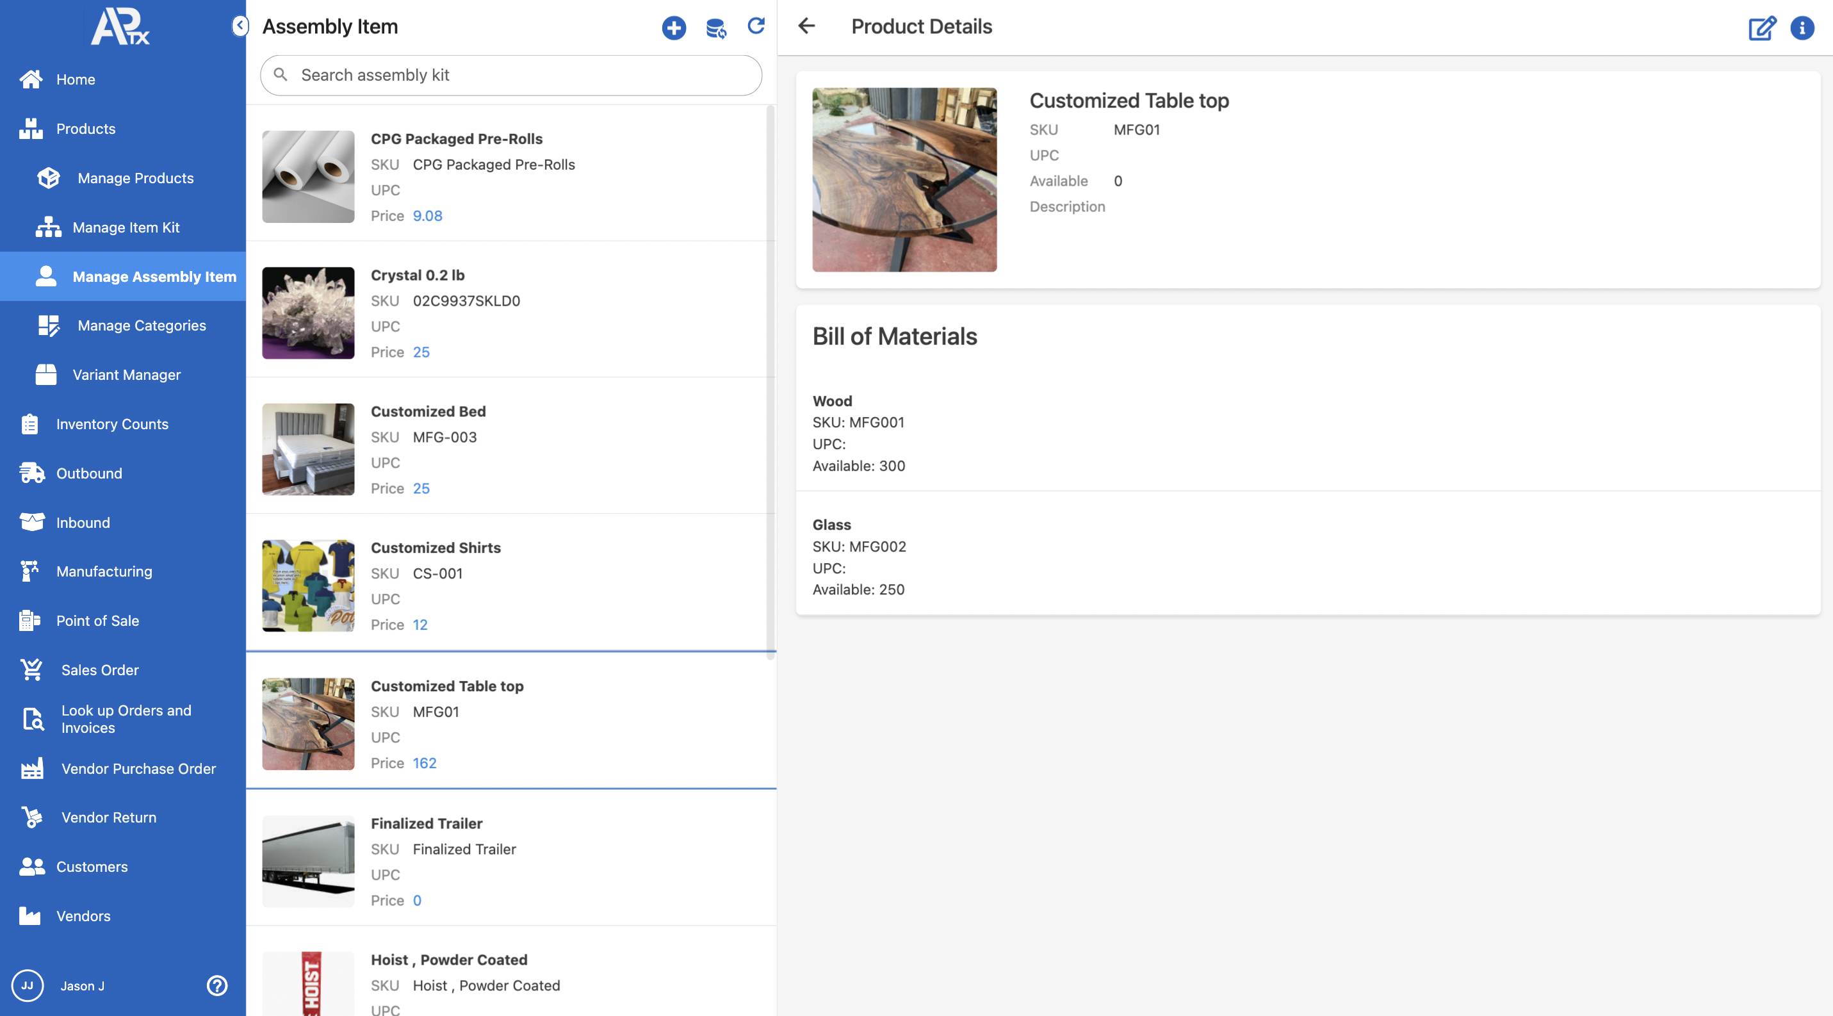Screen dimensions: 1833x1016
Task: Go to Variant Manager
Action: 127,375
